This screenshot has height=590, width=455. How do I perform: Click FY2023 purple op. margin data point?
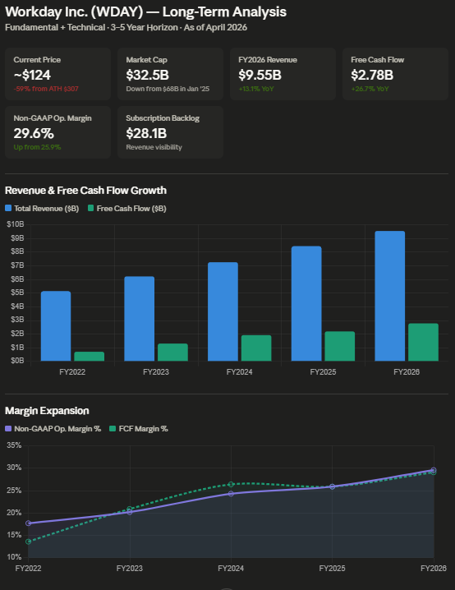click(x=130, y=512)
